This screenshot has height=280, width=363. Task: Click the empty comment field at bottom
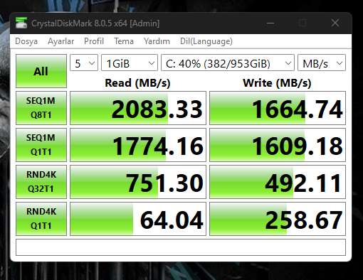[x=181, y=247]
